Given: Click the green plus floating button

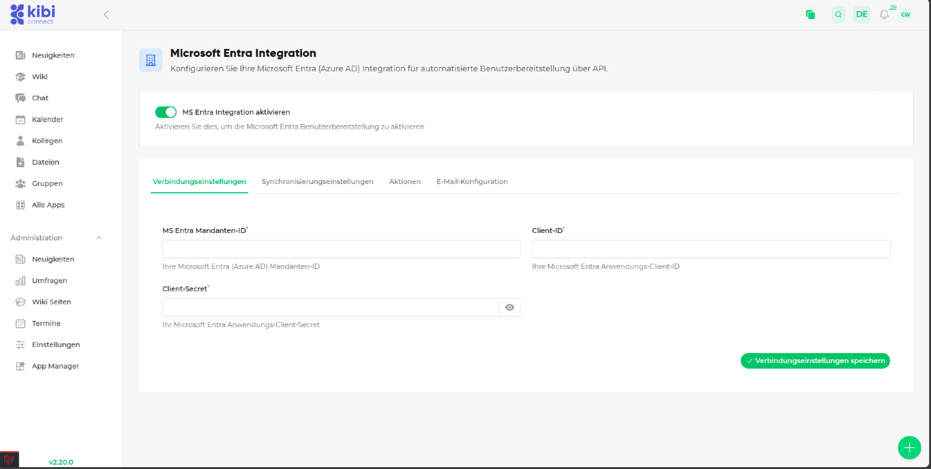Looking at the screenshot, I should pyautogui.click(x=909, y=447).
